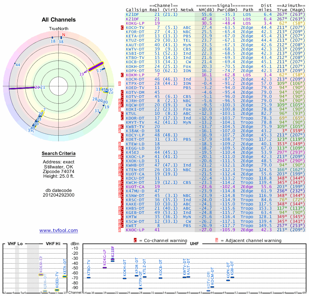
Task: Click the Fox network label for KOKH-DT
Action: point(187,66)
